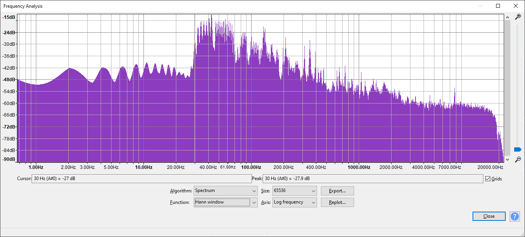Close the window using the title bar X

pos(515,6)
